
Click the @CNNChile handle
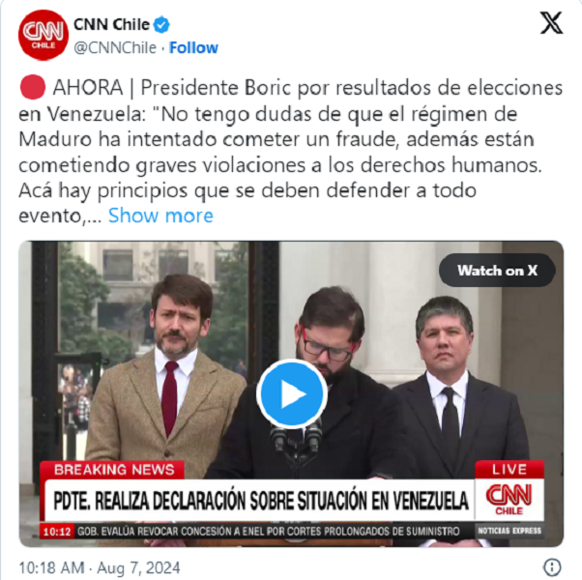point(115,47)
